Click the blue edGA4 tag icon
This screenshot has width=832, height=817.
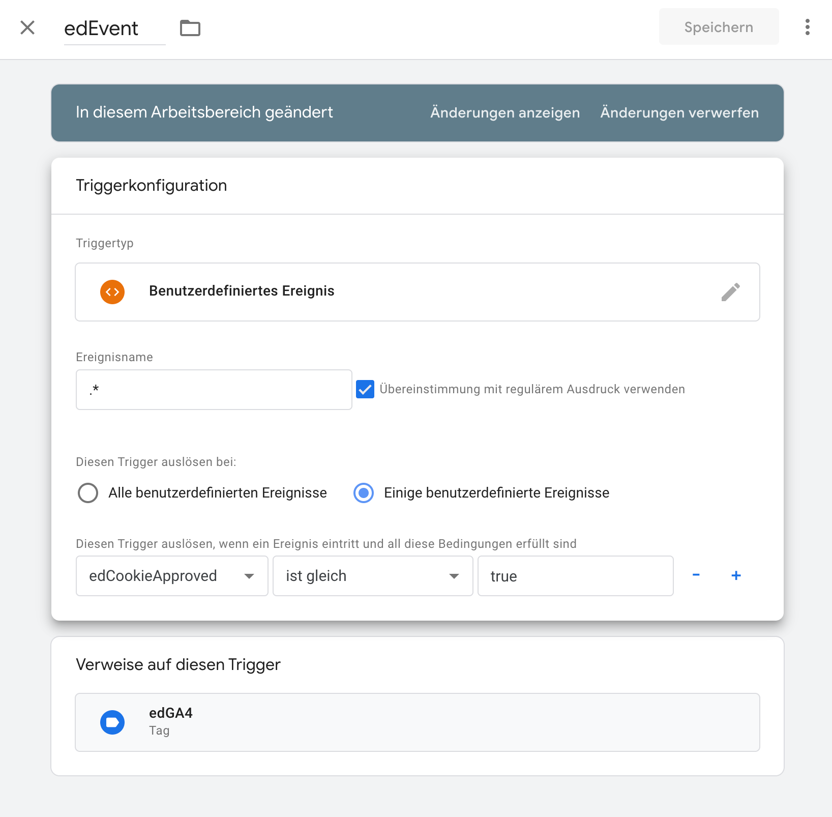coord(112,722)
